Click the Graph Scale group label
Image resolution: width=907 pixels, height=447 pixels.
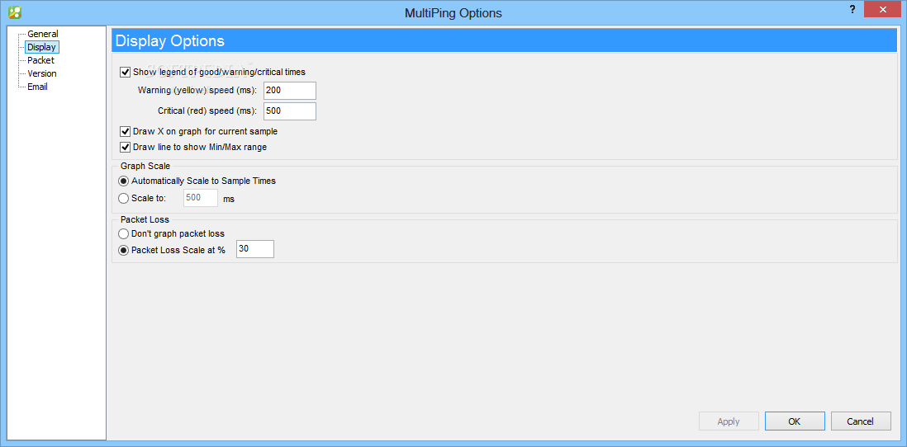(145, 167)
